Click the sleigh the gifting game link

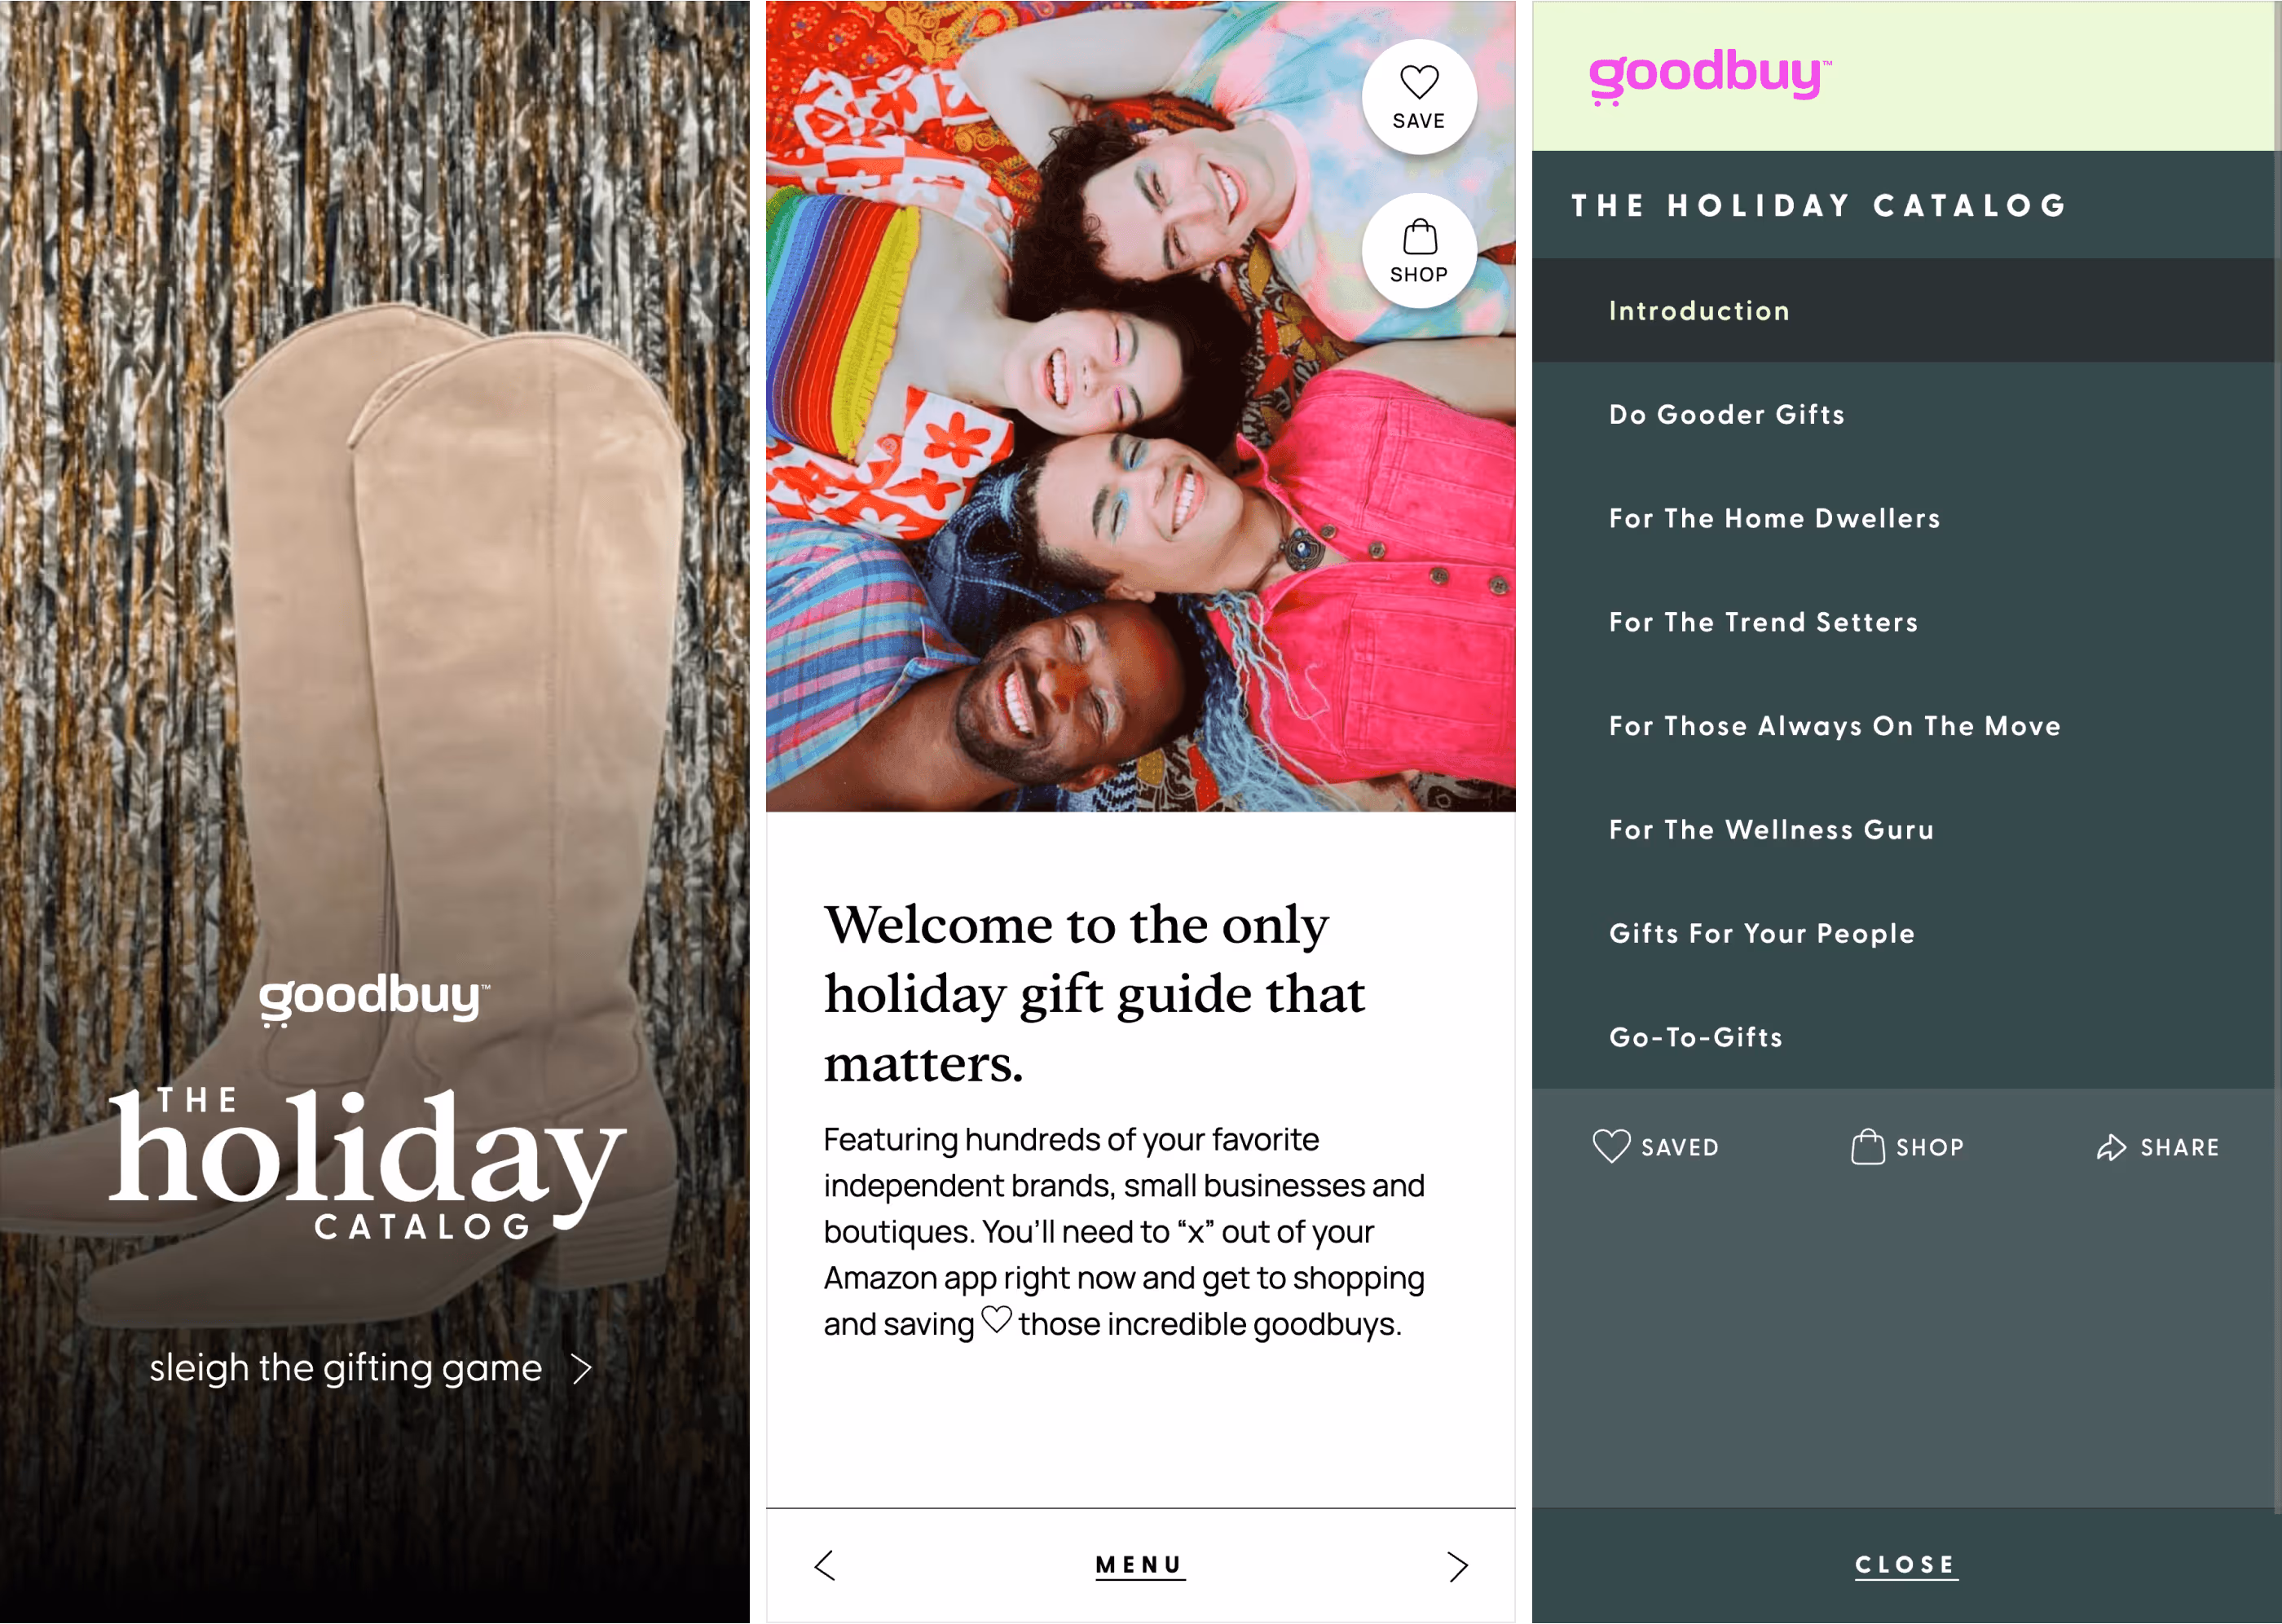pos(346,1368)
